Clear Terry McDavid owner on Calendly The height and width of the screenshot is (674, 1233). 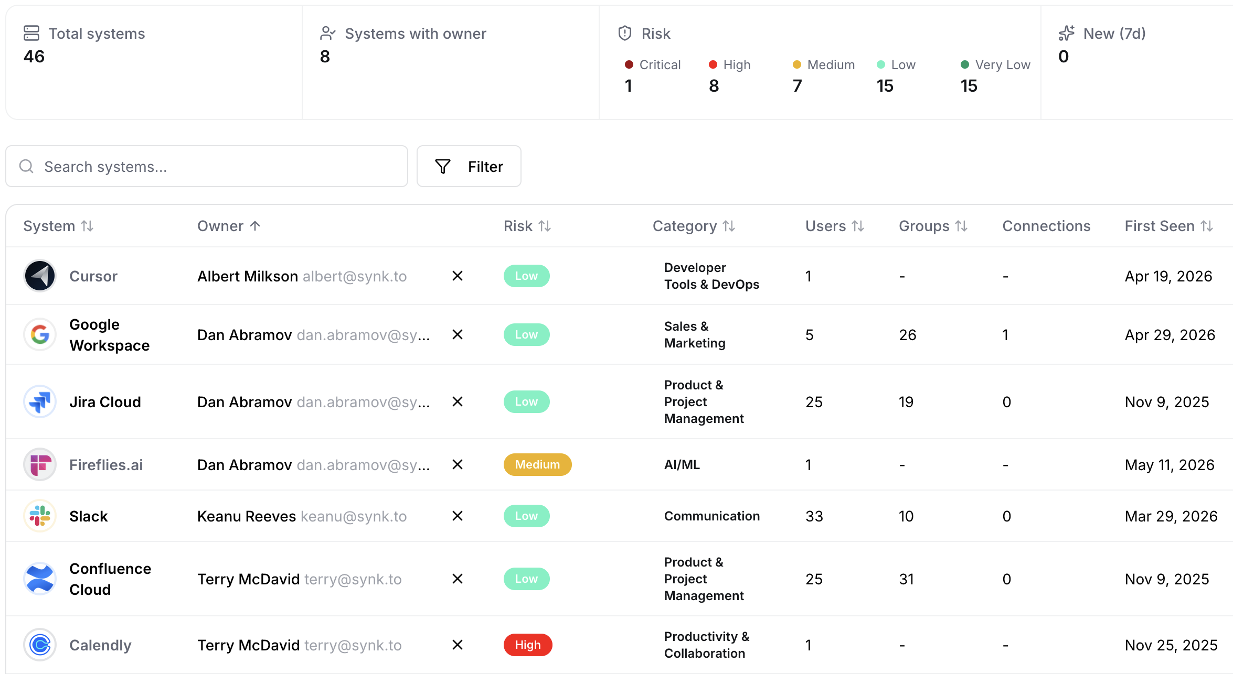coord(458,645)
